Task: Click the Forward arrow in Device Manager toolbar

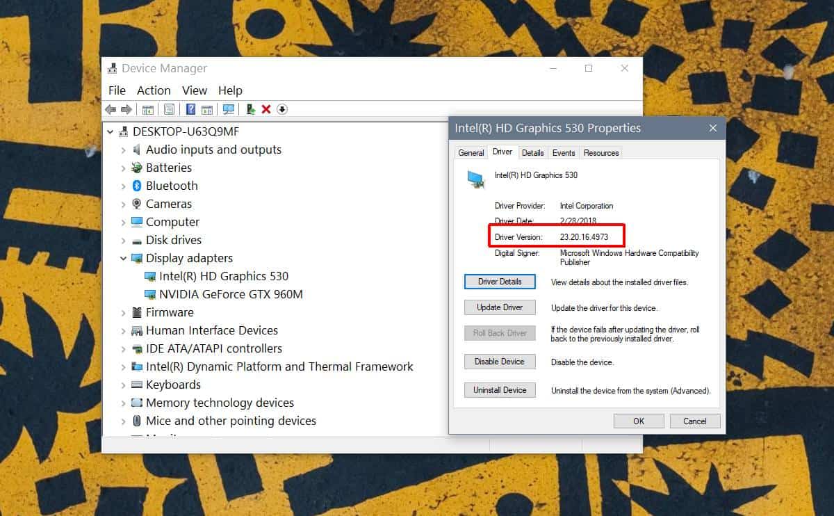Action: click(x=126, y=109)
